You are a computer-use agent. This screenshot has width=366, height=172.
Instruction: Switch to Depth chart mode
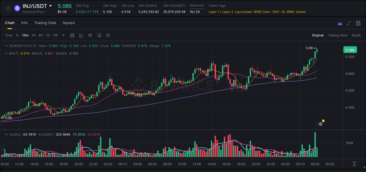pyautogui.click(x=356, y=35)
